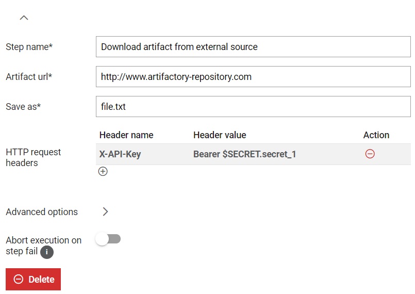This screenshot has height=294, width=415.
Task: Click the Header value column heading
Action: (x=220, y=135)
